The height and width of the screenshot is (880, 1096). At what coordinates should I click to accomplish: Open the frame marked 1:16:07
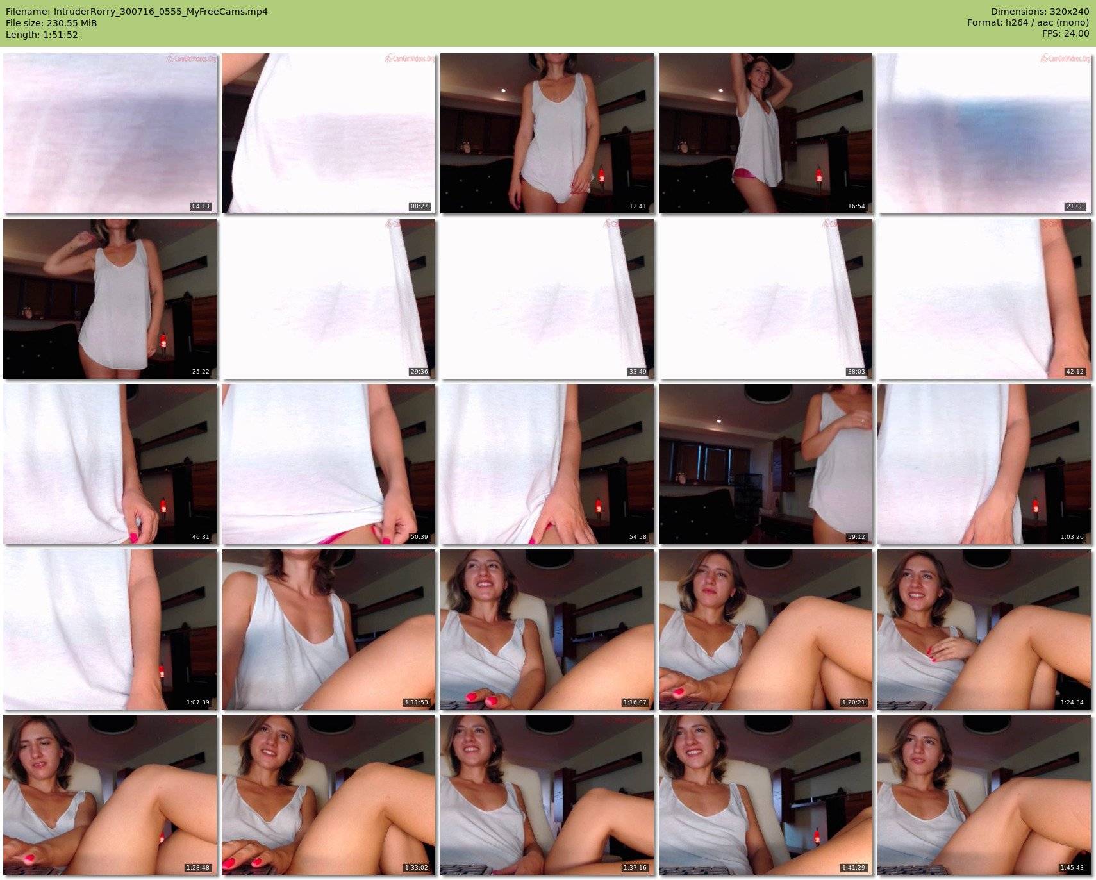tap(547, 629)
